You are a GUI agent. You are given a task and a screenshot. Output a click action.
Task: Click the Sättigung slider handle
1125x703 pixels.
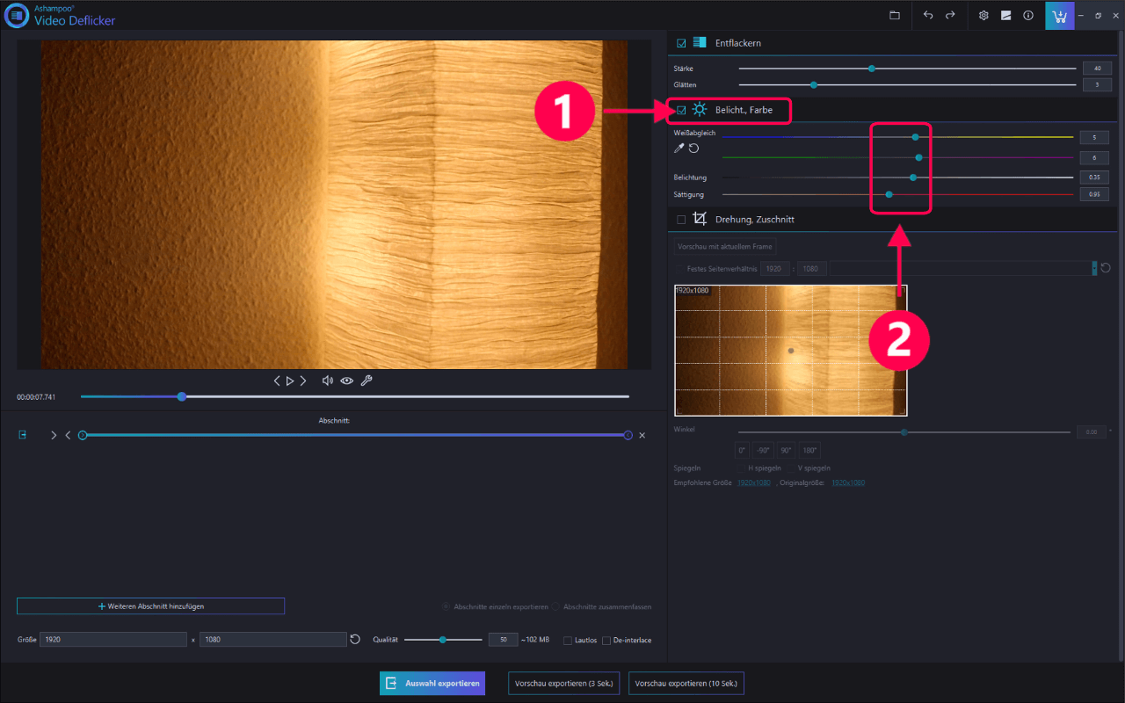click(889, 194)
